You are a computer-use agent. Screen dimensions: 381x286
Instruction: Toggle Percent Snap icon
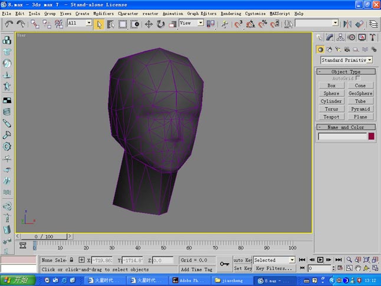tap(262, 24)
